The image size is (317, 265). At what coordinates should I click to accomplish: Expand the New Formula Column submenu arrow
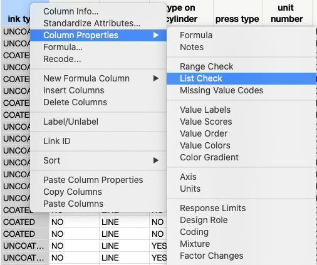(x=156, y=78)
